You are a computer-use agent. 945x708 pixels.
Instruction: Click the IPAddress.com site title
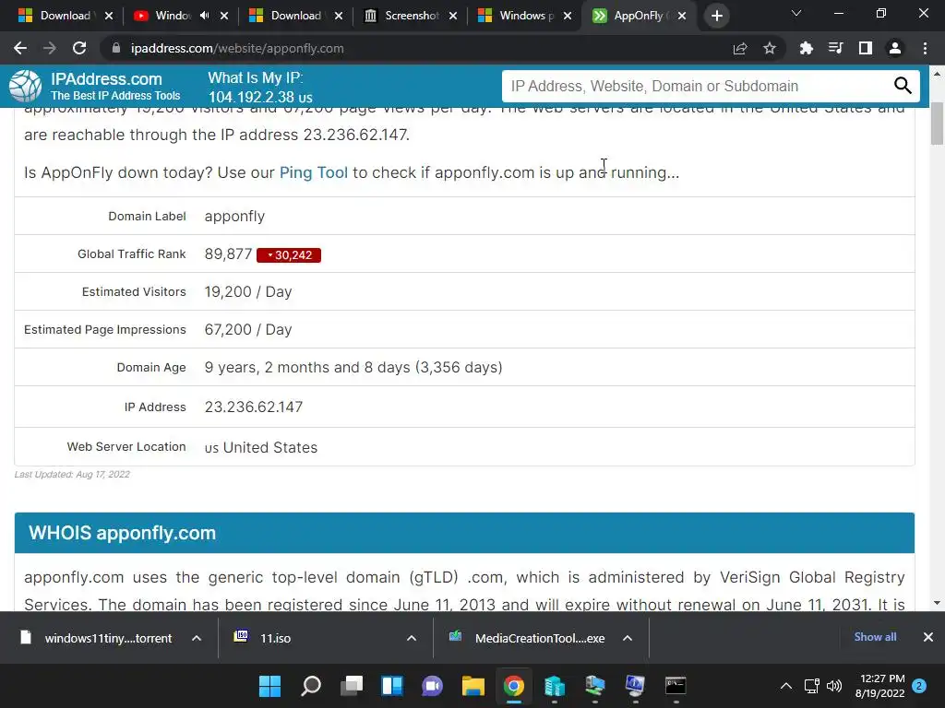(x=106, y=79)
